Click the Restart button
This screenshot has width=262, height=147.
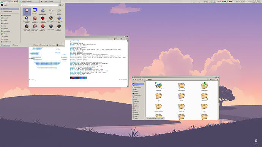43,45
